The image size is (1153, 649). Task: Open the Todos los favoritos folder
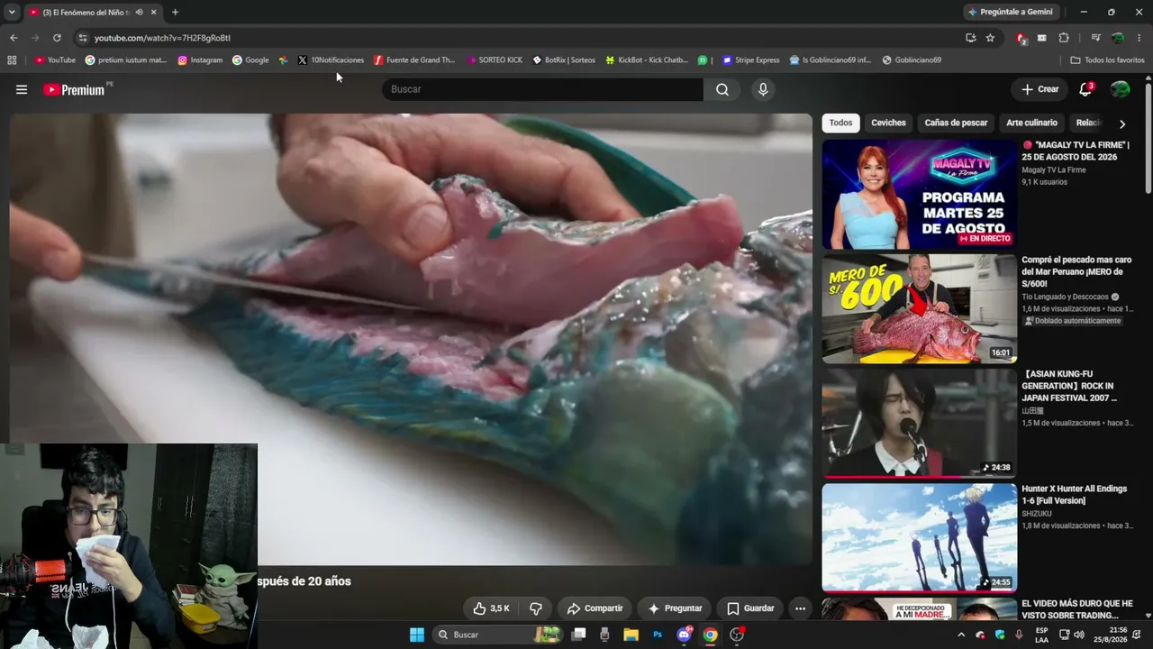1107,60
